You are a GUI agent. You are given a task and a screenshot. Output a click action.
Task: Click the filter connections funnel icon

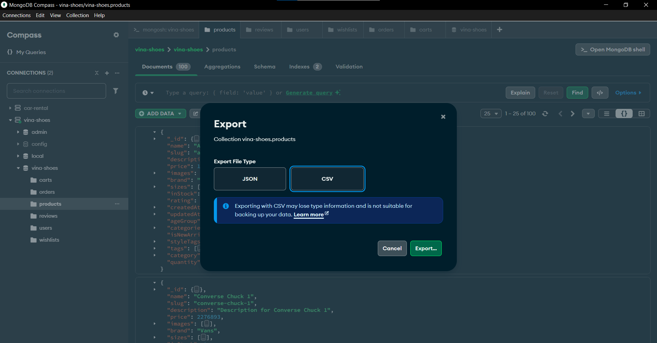(x=116, y=91)
